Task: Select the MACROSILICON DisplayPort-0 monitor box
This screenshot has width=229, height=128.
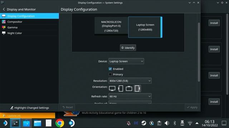Action: pos(111,26)
